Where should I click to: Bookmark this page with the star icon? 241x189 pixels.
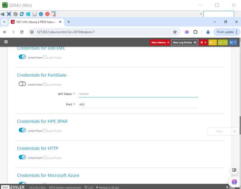click(175, 32)
